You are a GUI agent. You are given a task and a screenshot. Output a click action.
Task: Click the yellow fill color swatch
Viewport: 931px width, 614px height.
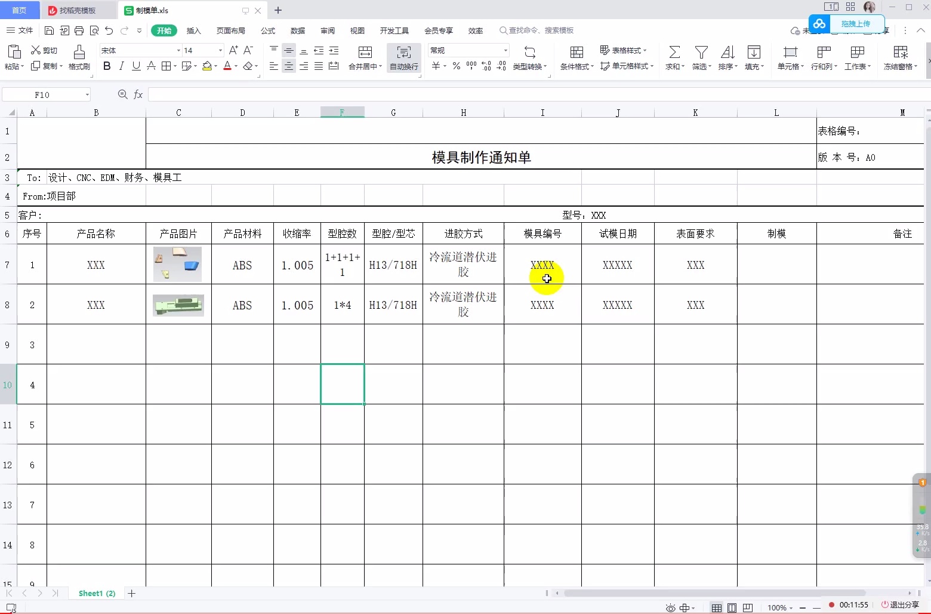(207, 66)
